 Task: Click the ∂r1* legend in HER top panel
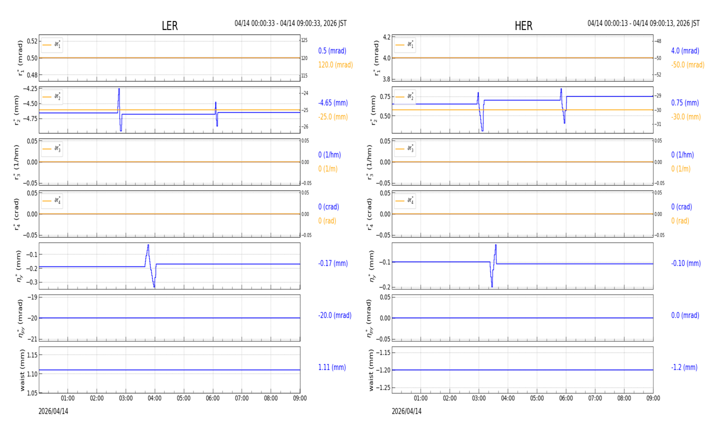pyautogui.click(x=405, y=45)
